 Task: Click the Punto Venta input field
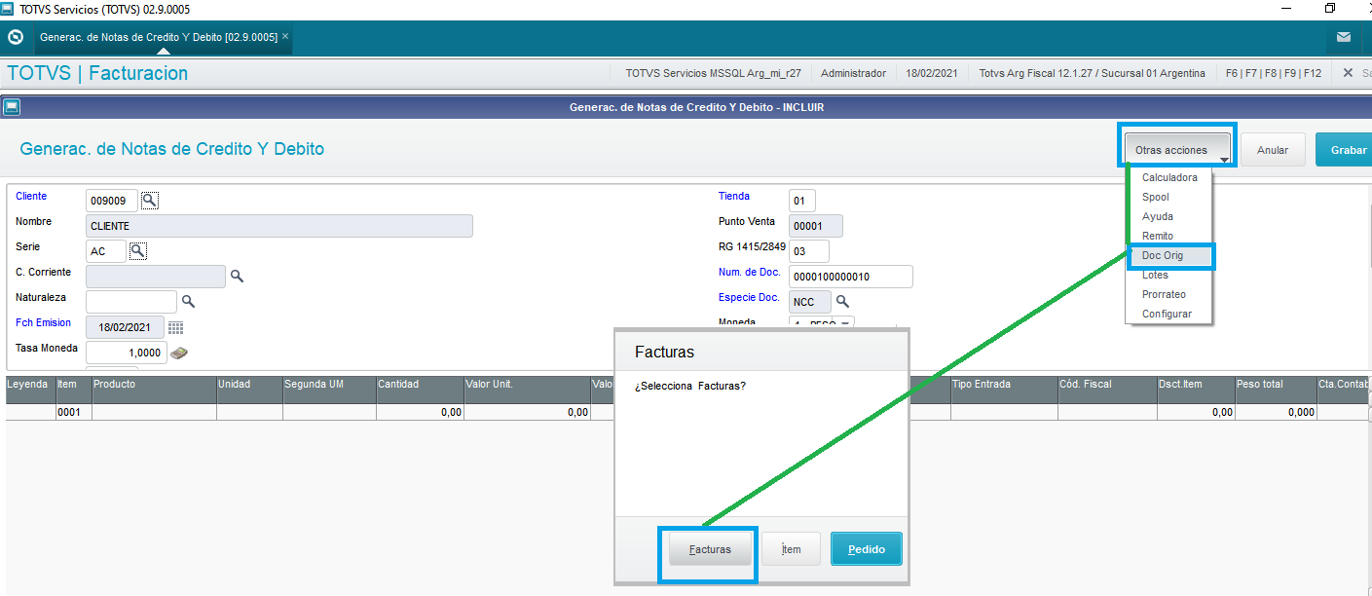click(x=816, y=226)
